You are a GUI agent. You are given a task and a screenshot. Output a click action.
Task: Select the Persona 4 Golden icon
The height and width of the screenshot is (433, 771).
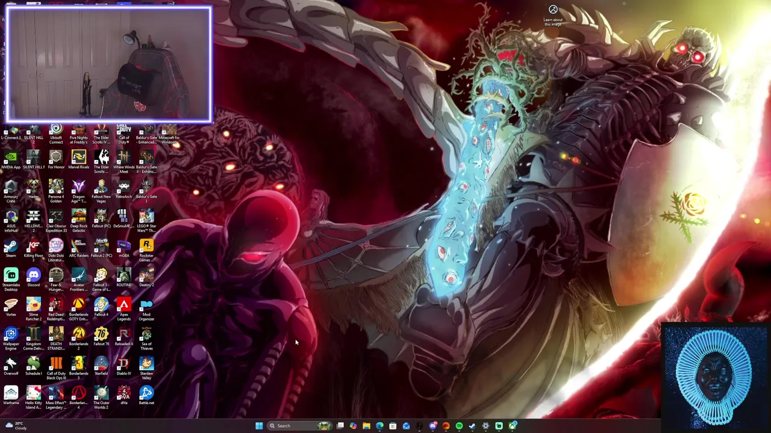[56, 191]
